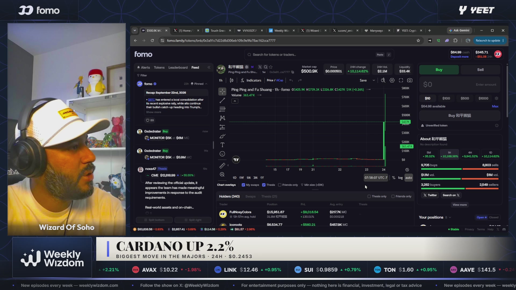The width and height of the screenshot is (516, 290).
Task: Open candlestick chart style selector
Action: (x=231, y=80)
